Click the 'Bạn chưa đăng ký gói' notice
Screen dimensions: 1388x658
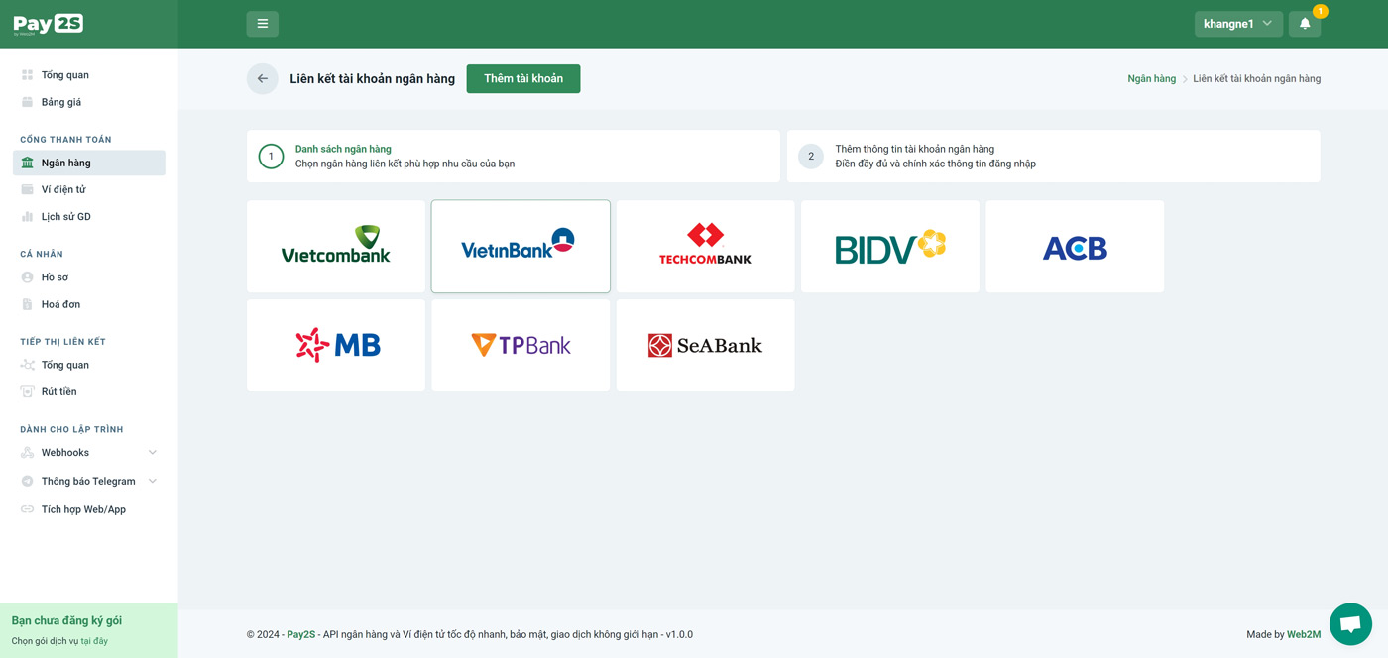[66, 620]
